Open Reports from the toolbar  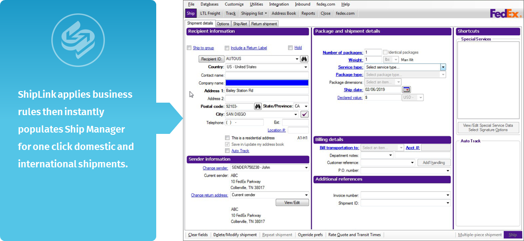point(308,13)
